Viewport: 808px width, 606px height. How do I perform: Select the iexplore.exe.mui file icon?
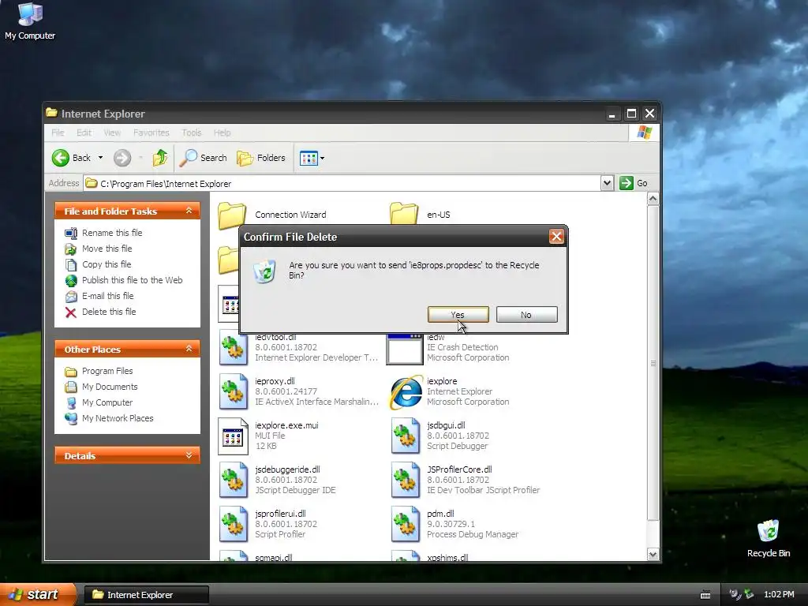(x=233, y=436)
